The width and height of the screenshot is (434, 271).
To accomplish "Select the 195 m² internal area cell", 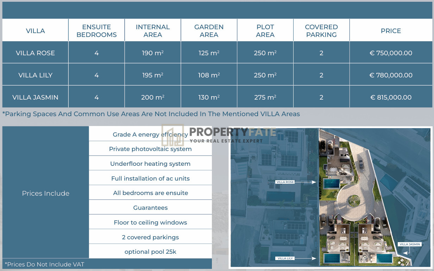I will coord(152,75).
